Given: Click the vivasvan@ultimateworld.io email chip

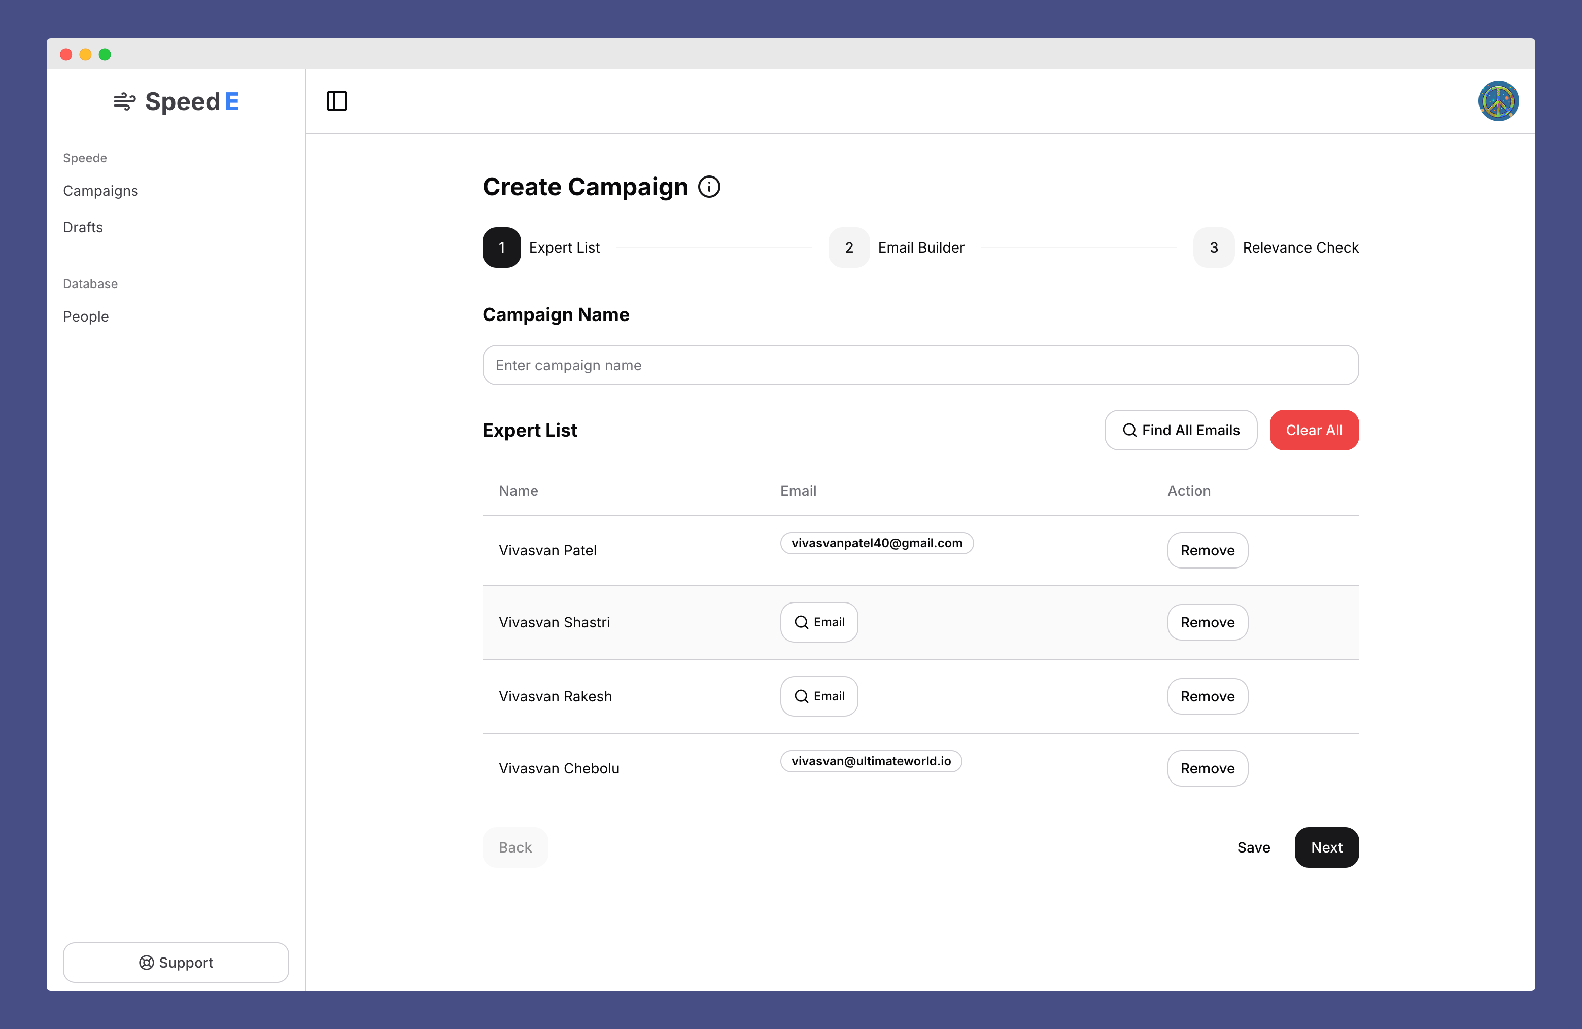Looking at the screenshot, I should click(871, 761).
